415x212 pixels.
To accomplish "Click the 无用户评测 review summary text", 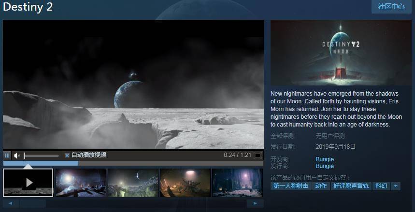I will 330,136.
